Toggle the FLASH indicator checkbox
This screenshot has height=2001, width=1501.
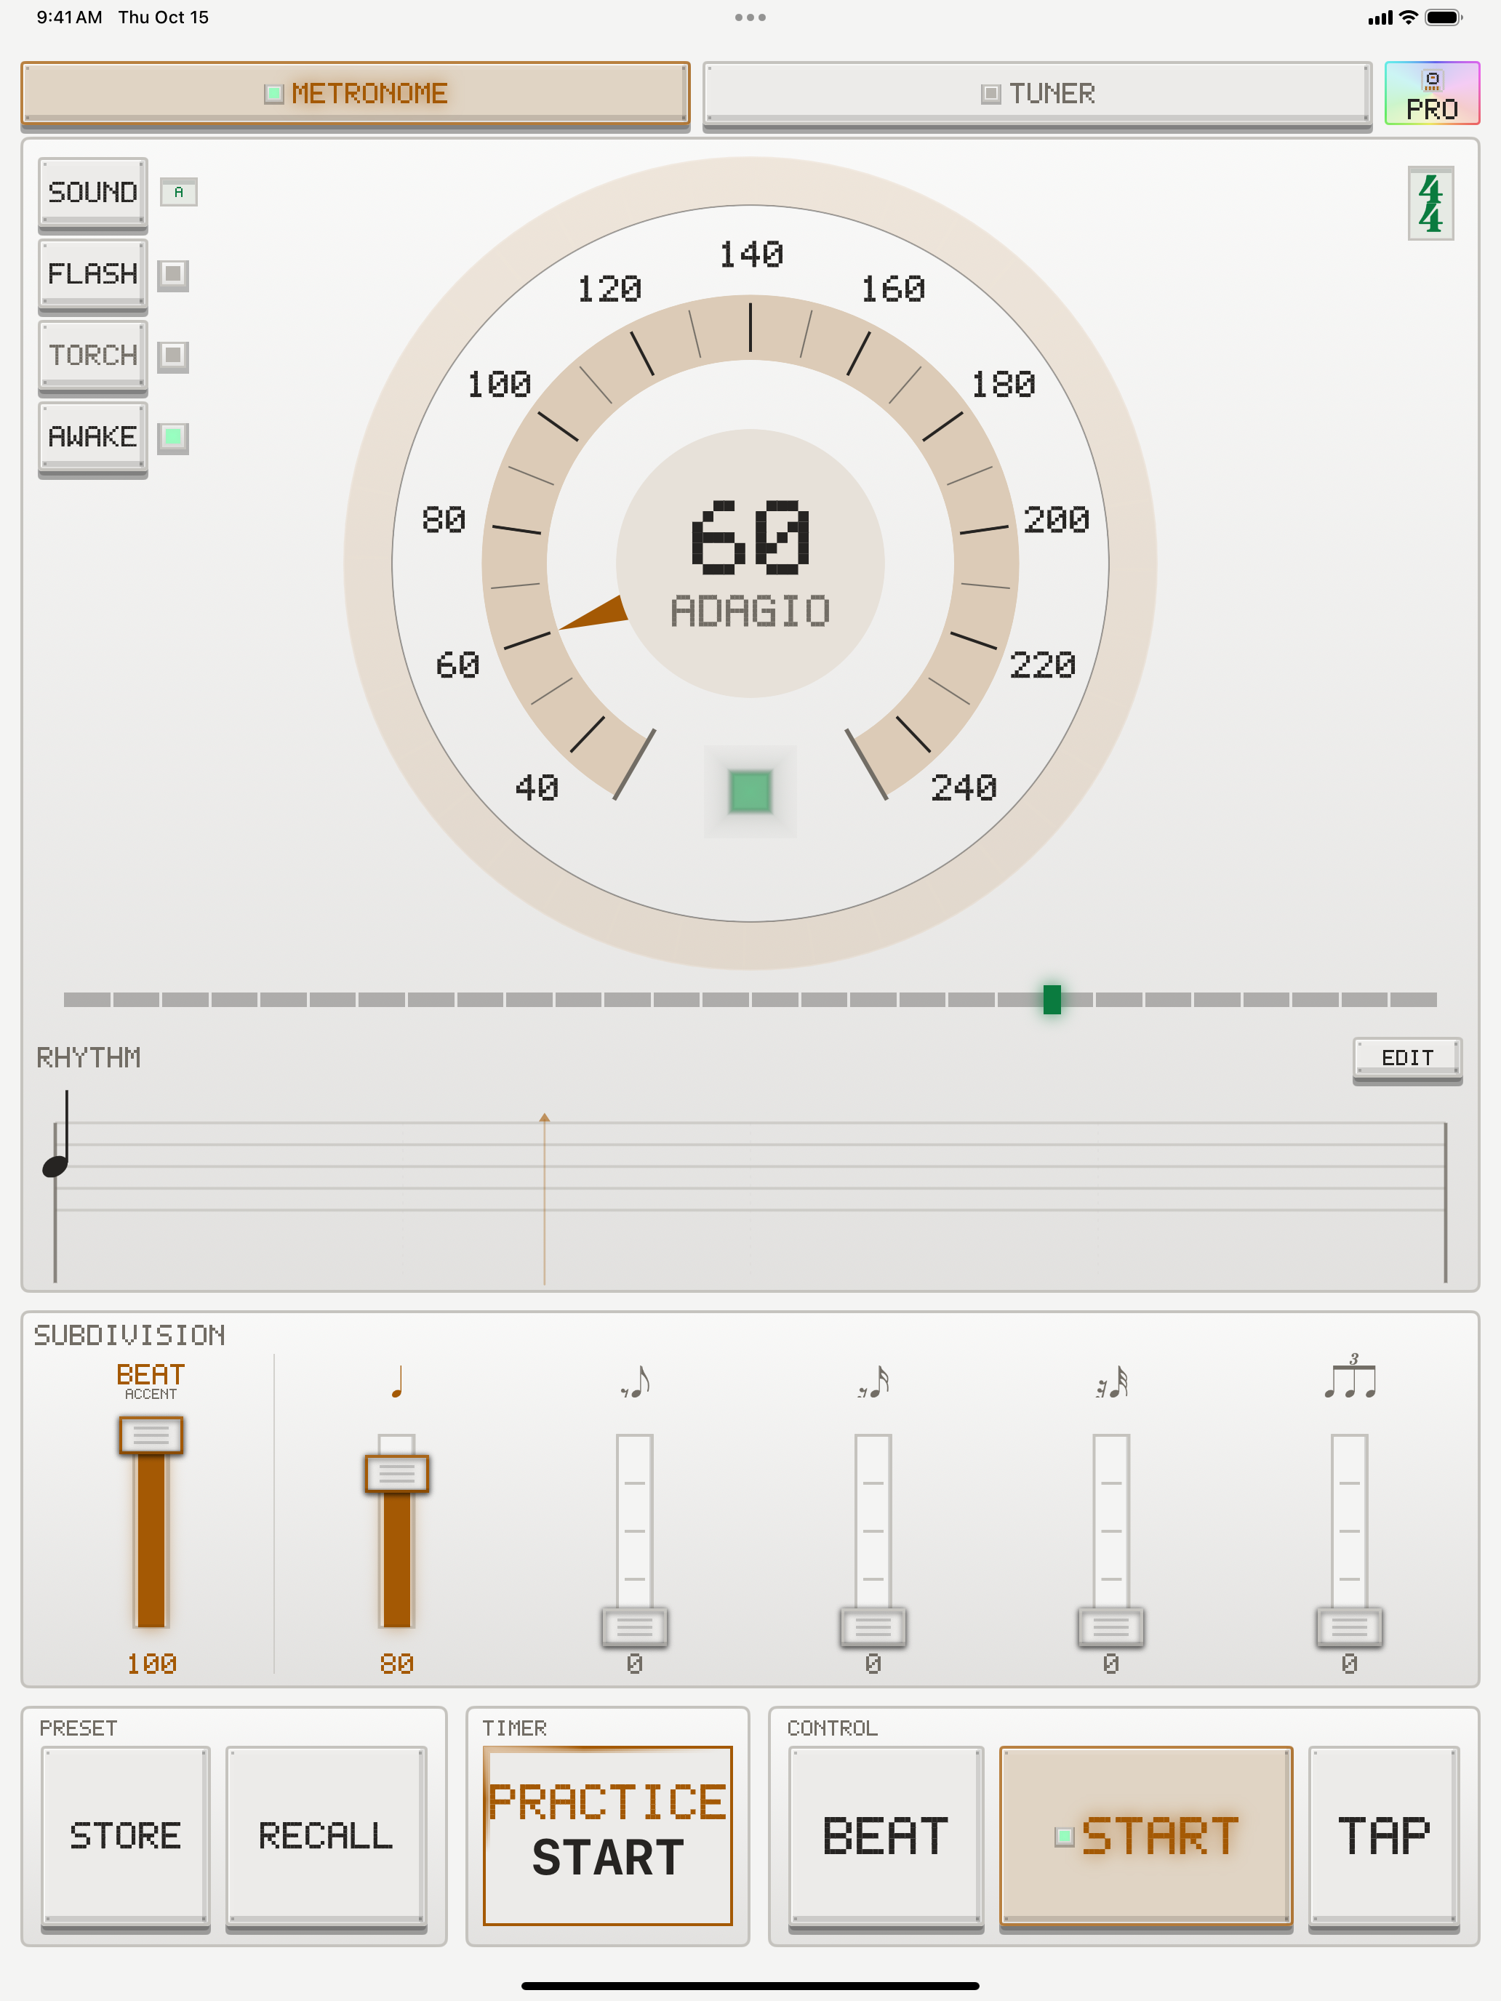pyautogui.click(x=173, y=274)
